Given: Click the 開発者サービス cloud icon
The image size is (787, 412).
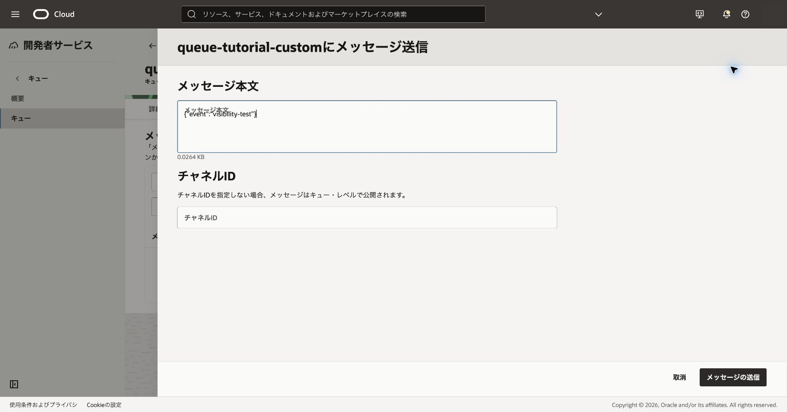Looking at the screenshot, I should (x=14, y=46).
